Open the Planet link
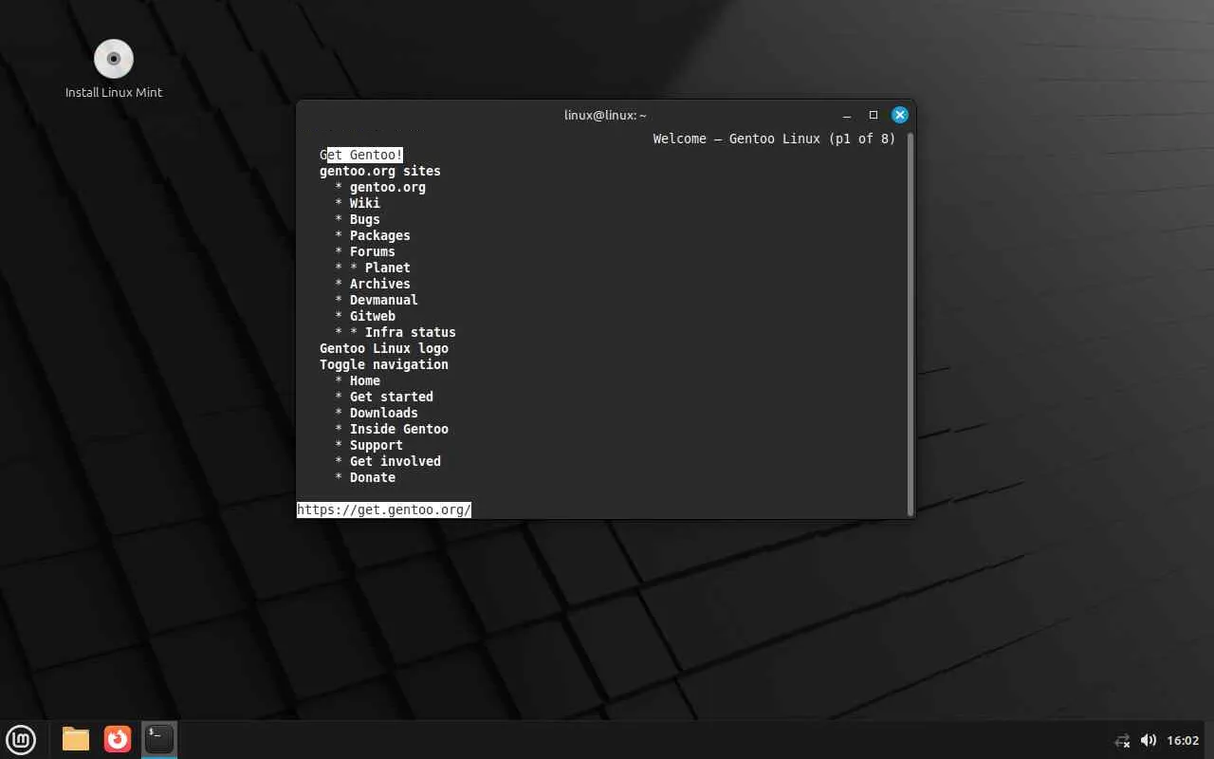 coord(388,268)
